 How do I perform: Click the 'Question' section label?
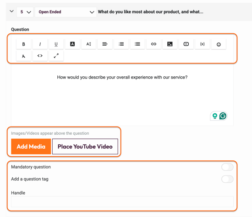pyautogui.click(x=20, y=30)
